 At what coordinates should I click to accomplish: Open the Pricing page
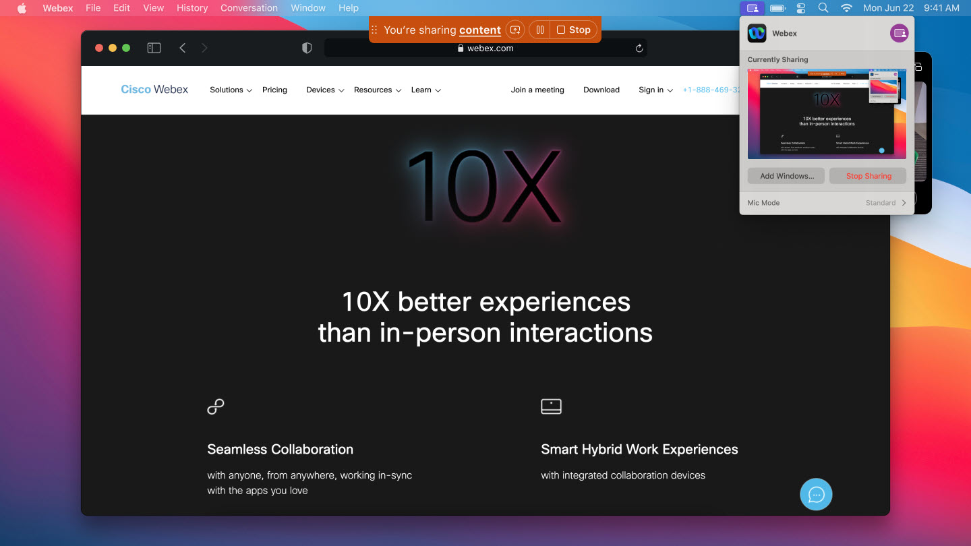tap(274, 90)
